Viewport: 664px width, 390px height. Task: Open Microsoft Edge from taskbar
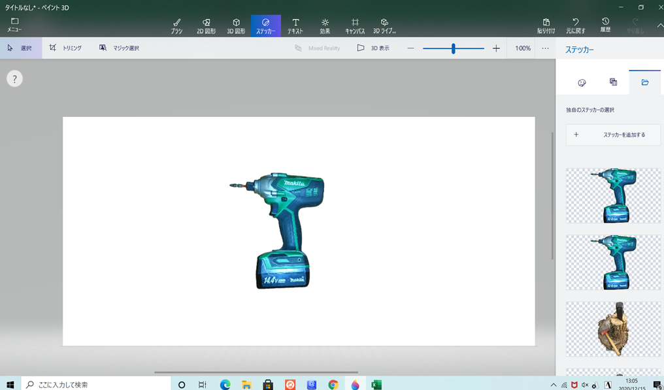225,385
